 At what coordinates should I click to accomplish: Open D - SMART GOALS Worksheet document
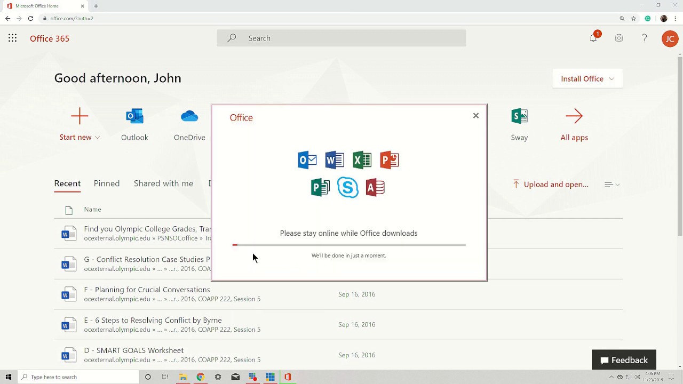click(133, 350)
